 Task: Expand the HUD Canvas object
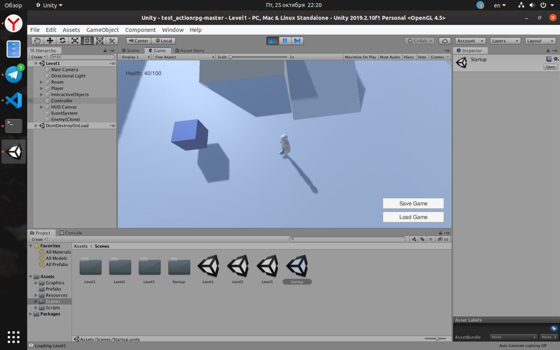[42, 107]
